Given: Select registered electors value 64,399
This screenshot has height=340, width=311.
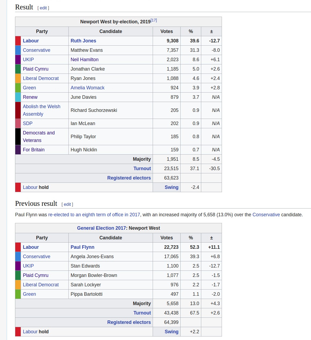Looking at the screenshot, I should (171, 322).
